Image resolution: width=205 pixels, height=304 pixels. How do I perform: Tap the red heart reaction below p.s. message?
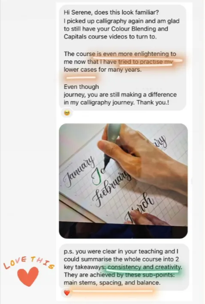tap(67, 292)
